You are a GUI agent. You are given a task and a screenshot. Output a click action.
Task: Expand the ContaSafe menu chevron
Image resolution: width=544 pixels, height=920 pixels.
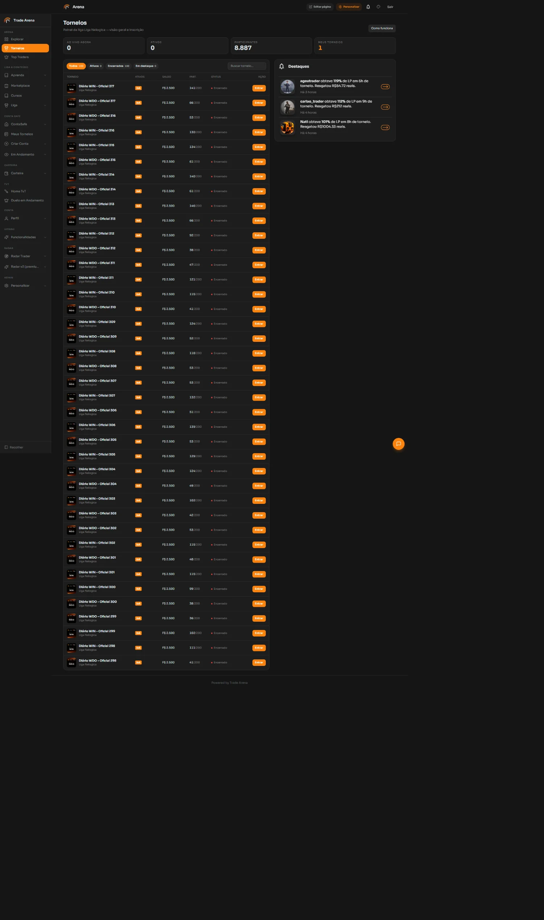tap(45, 124)
